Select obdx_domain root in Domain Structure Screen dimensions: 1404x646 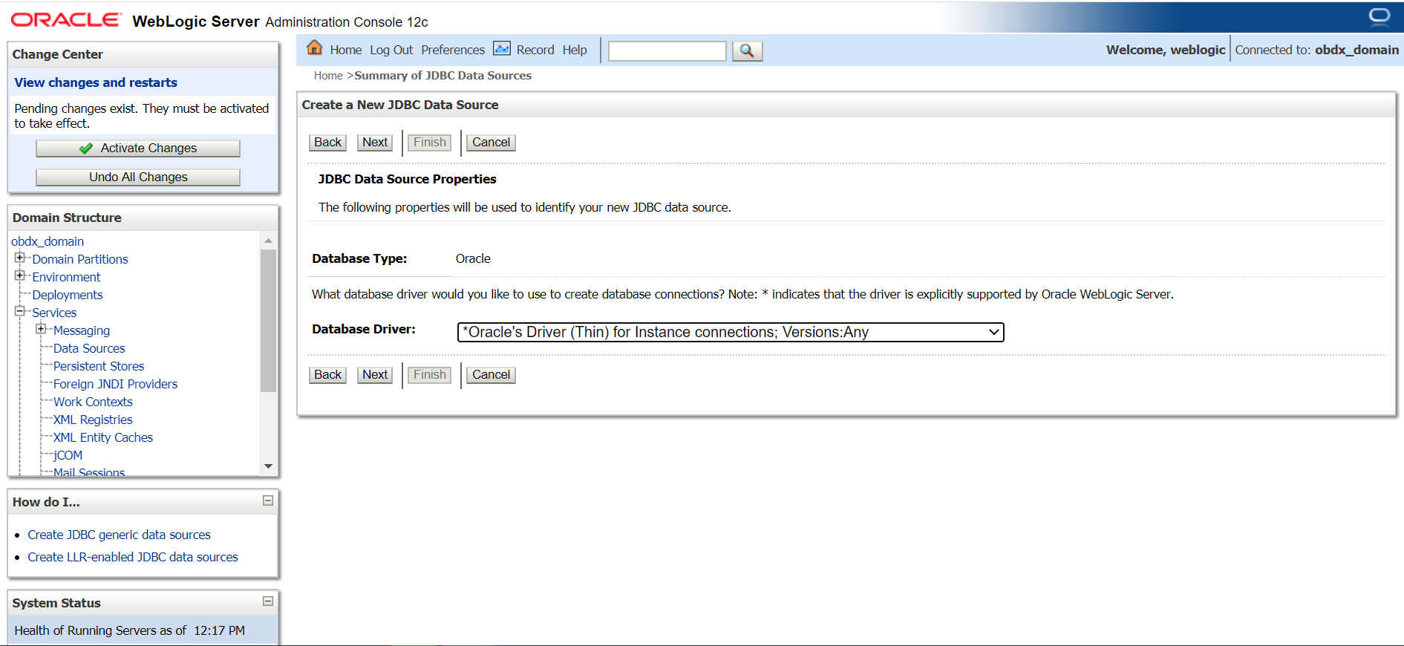coord(48,241)
